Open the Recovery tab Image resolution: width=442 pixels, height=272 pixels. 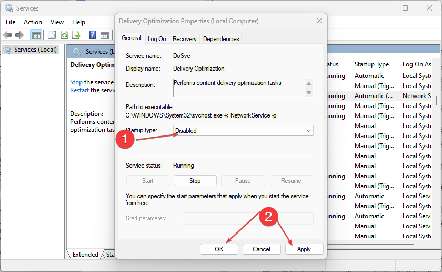point(184,38)
